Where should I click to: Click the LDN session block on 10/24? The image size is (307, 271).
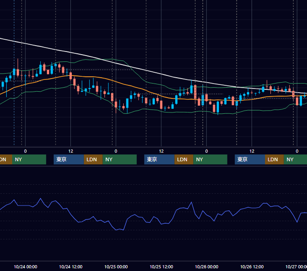tap(93, 159)
